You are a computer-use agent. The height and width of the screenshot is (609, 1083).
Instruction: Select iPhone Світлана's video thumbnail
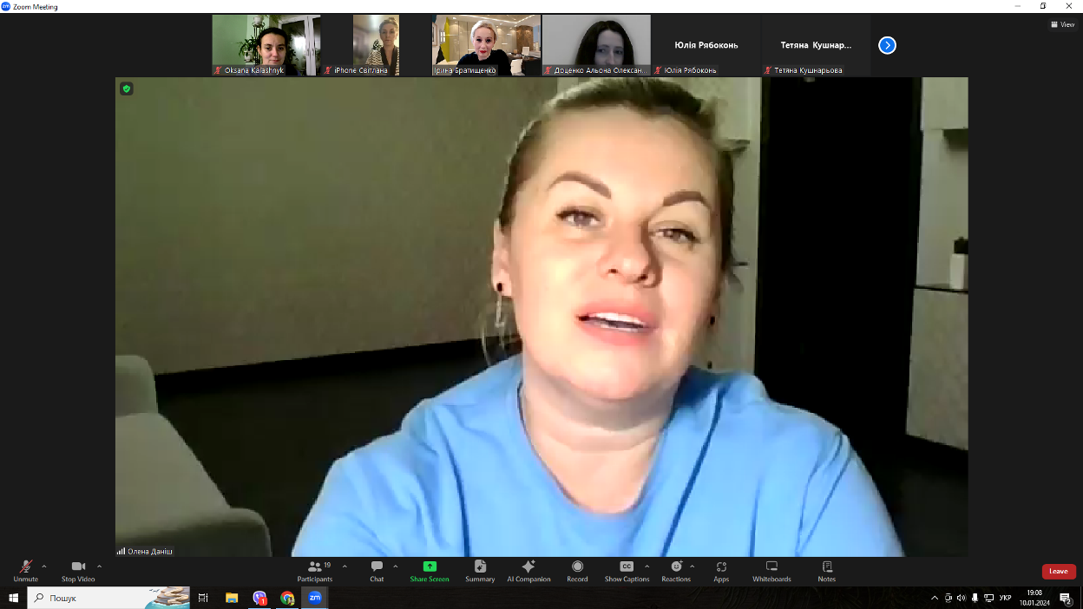coord(376,45)
